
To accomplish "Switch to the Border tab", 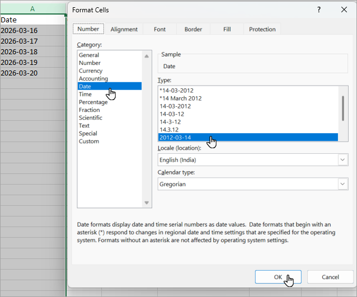I will (193, 29).
